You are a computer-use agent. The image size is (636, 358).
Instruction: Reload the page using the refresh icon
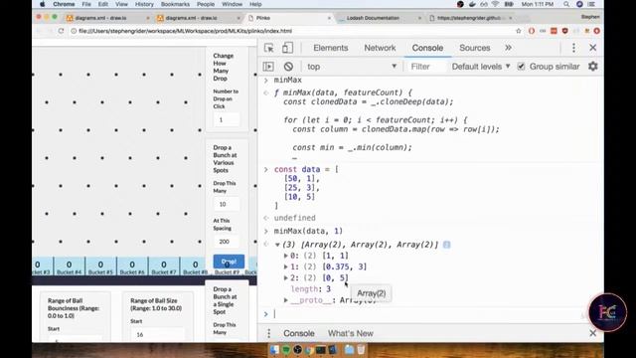coord(61,31)
